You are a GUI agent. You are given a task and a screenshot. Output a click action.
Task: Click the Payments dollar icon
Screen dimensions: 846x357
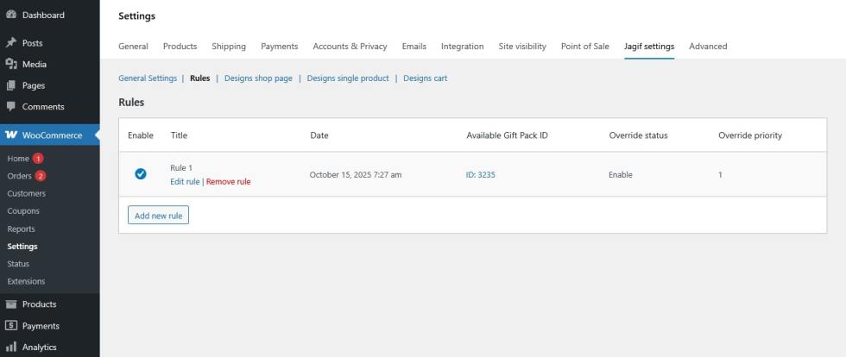(11, 326)
